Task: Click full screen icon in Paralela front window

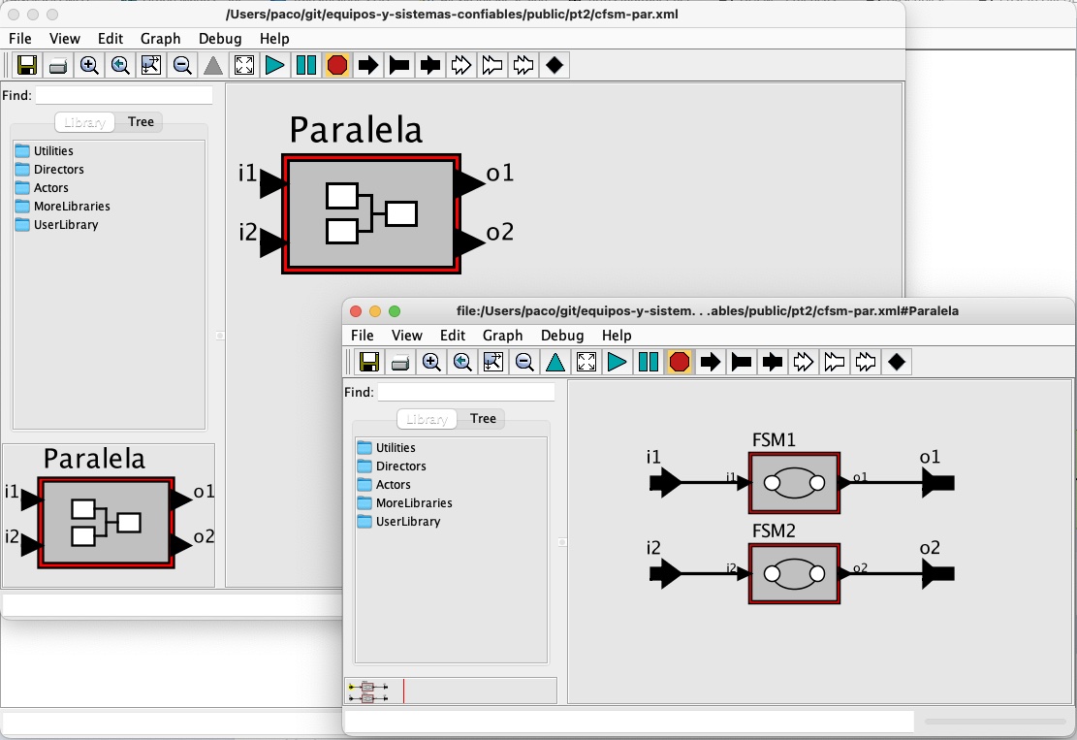Action: coord(586,362)
